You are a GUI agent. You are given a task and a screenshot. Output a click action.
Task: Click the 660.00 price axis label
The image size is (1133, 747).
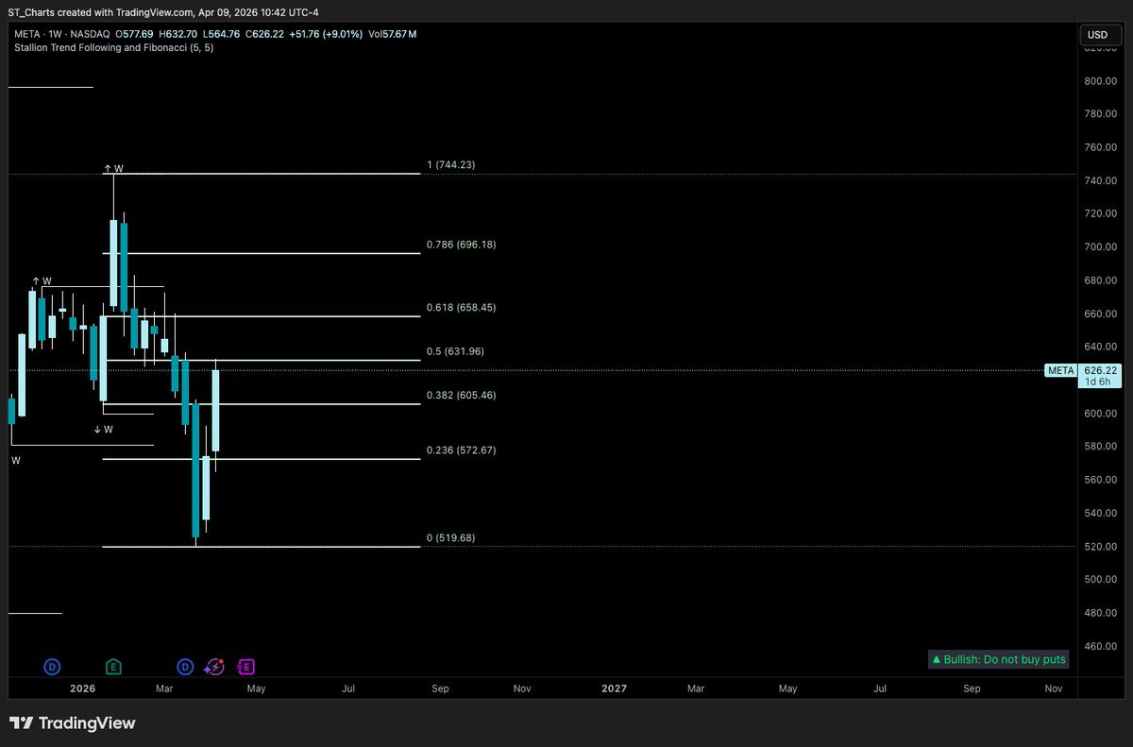pos(1101,314)
